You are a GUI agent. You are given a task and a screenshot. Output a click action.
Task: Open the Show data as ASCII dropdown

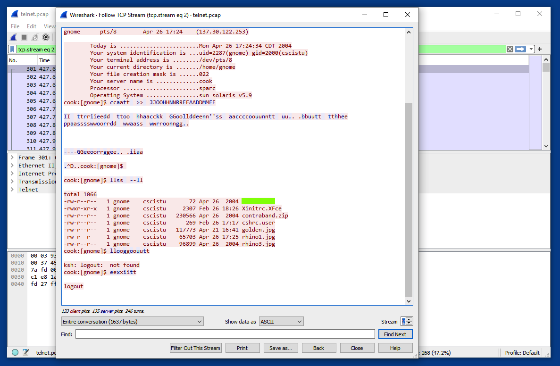click(x=281, y=322)
